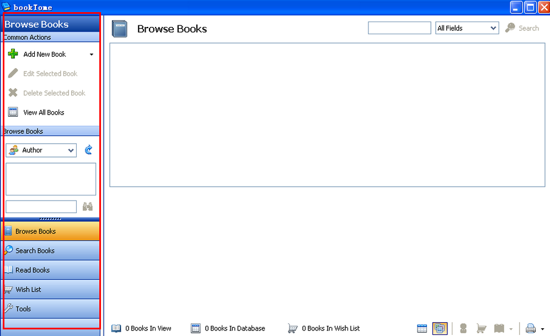Click the Edit Selected Book pencil icon
The image size is (550, 336).
(x=13, y=73)
